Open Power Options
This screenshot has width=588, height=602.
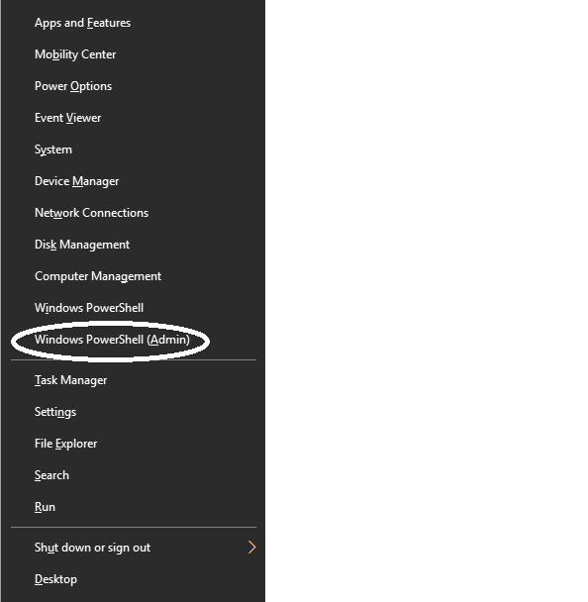click(x=133, y=86)
